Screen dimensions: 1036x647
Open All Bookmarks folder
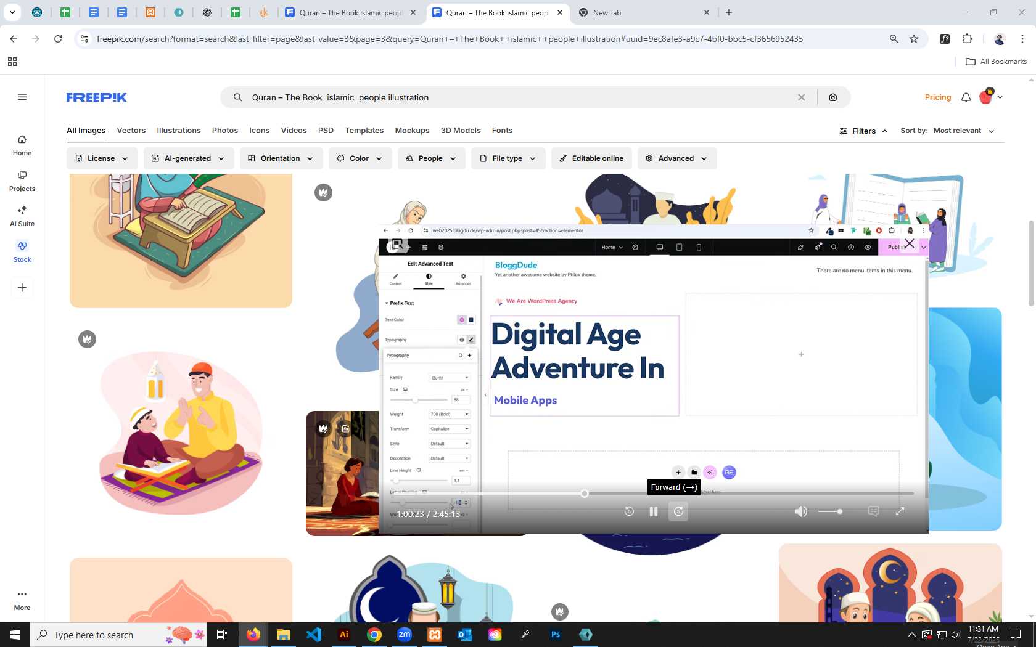(x=997, y=62)
